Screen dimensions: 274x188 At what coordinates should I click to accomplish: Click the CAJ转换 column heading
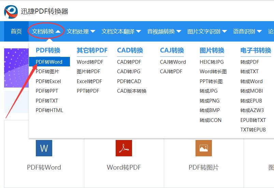click(172, 50)
